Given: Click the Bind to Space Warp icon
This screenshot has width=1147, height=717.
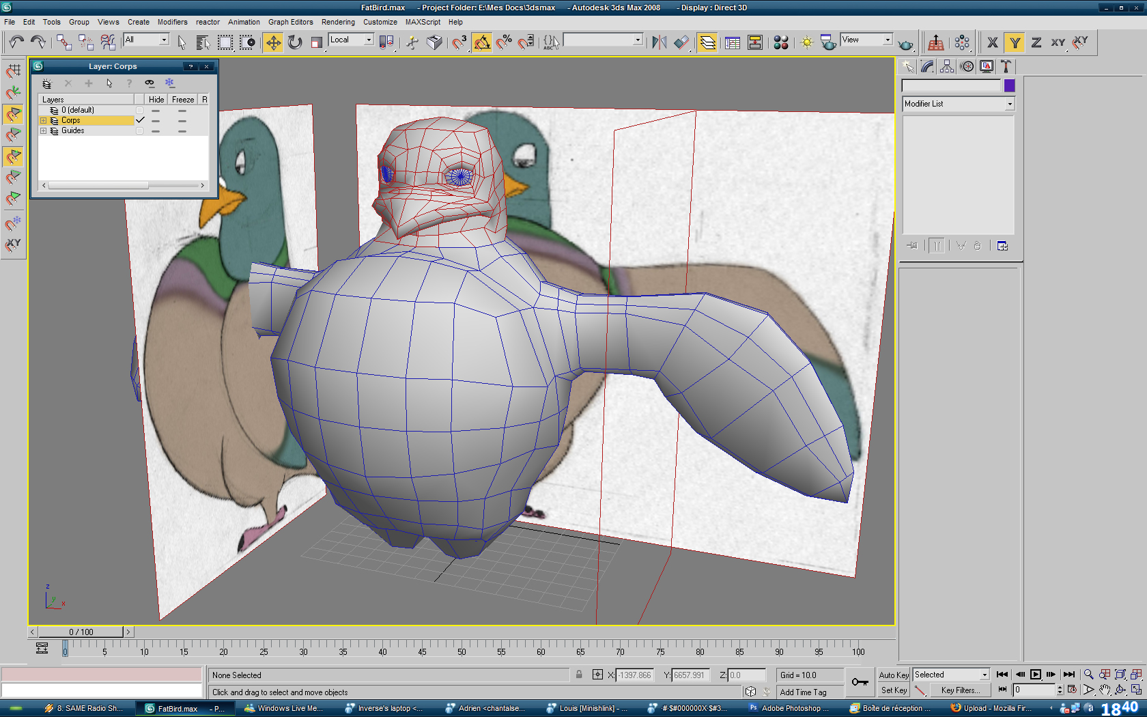Looking at the screenshot, I should 108,42.
